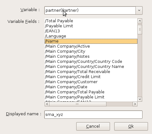Click the Cancel button
This screenshot has height=134, width=152.
pos(93,126)
